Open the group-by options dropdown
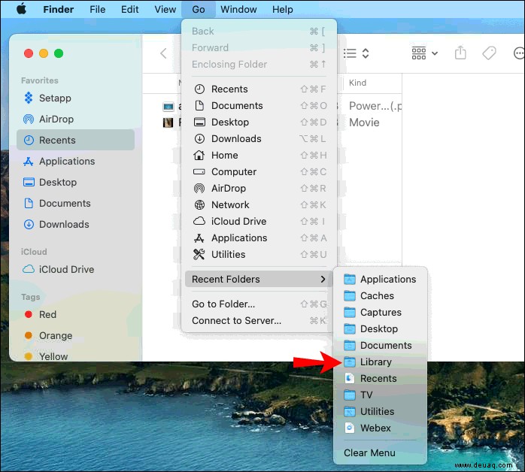Viewport: 525px width, 472px height. coord(424,53)
